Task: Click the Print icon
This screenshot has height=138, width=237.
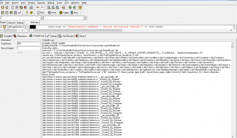Action: 31,7
